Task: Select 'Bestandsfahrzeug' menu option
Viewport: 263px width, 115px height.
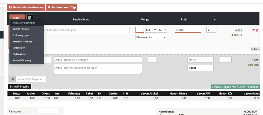Action: pos(22,60)
